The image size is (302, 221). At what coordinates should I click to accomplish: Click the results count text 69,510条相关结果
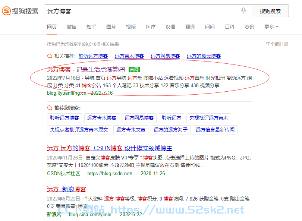pos(101,44)
